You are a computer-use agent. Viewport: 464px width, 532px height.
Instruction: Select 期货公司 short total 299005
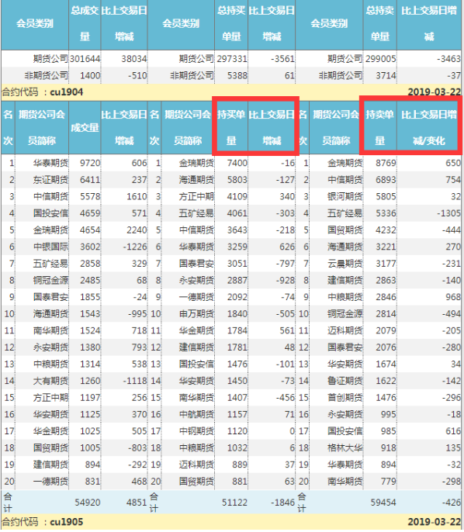380,59
